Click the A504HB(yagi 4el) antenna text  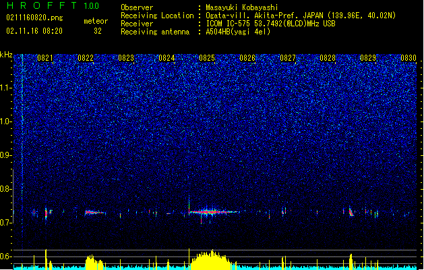[238, 32]
